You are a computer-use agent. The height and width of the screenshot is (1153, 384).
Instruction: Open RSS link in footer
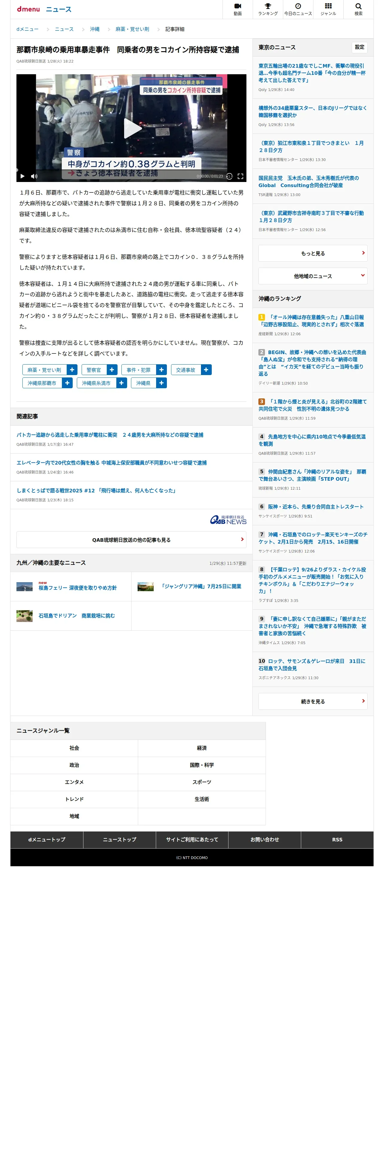pyautogui.click(x=337, y=840)
